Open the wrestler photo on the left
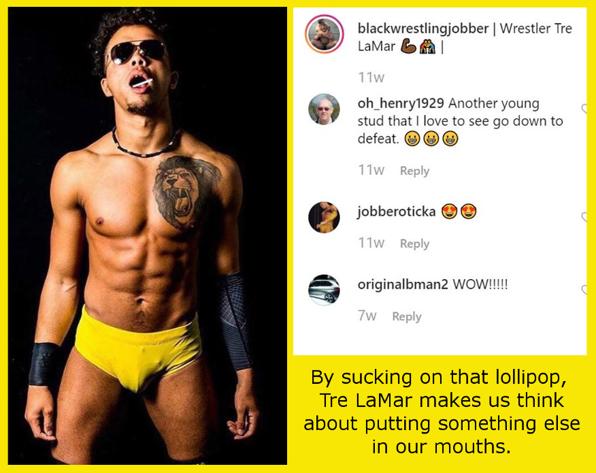This screenshot has height=473, width=596. coord(148,235)
